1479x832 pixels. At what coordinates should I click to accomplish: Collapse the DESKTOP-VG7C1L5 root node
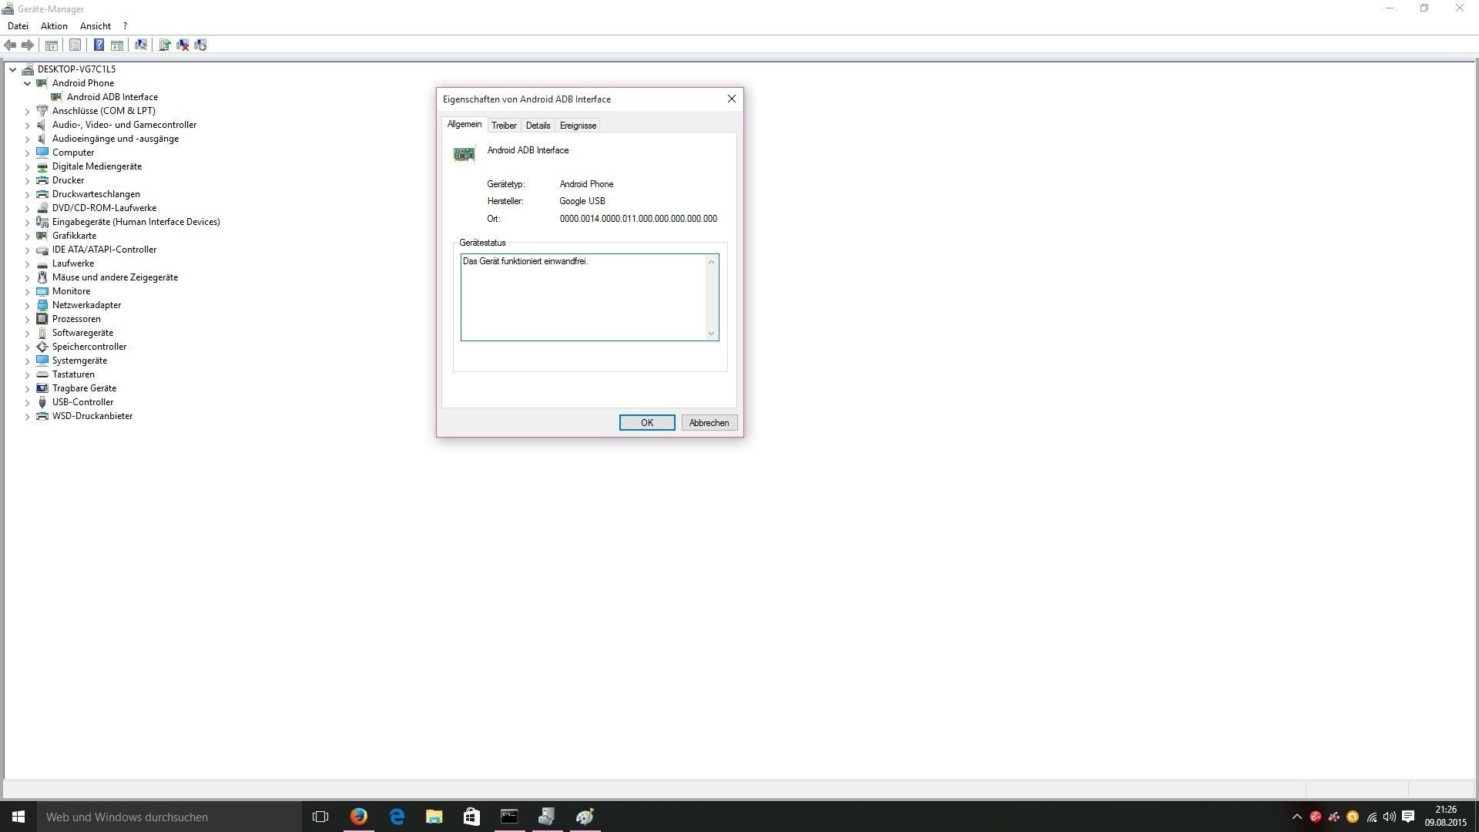(12, 69)
